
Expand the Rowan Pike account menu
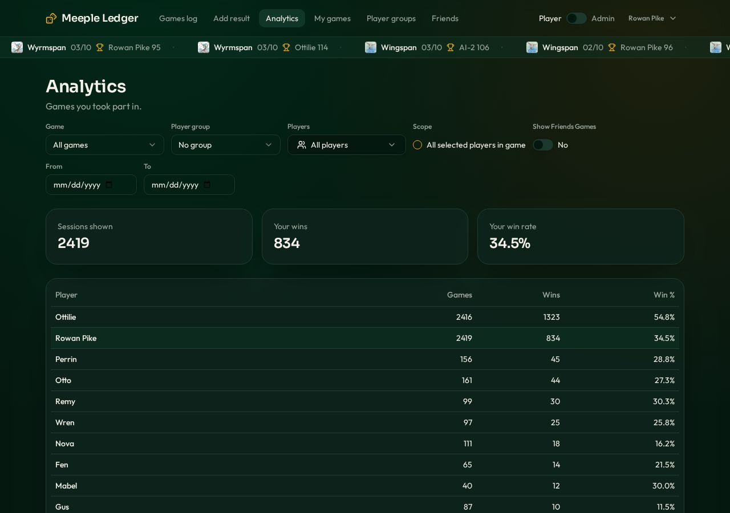click(x=652, y=18)
